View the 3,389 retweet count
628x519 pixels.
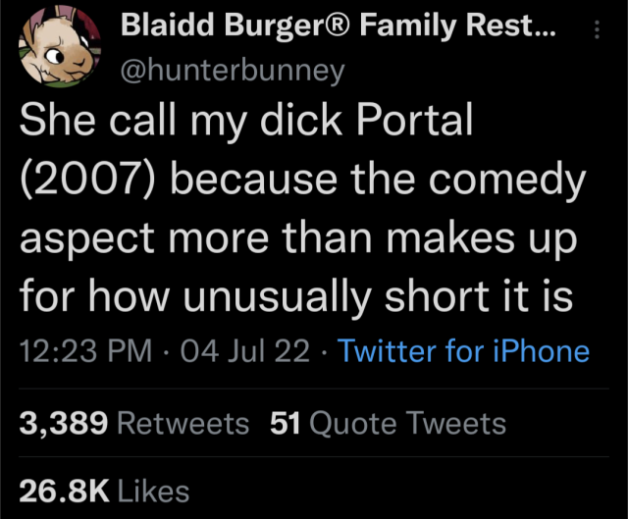[62, 424]
